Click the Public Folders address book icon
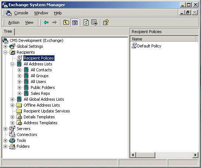The height and width of the screenshot is (168, 201). point(26,87)
